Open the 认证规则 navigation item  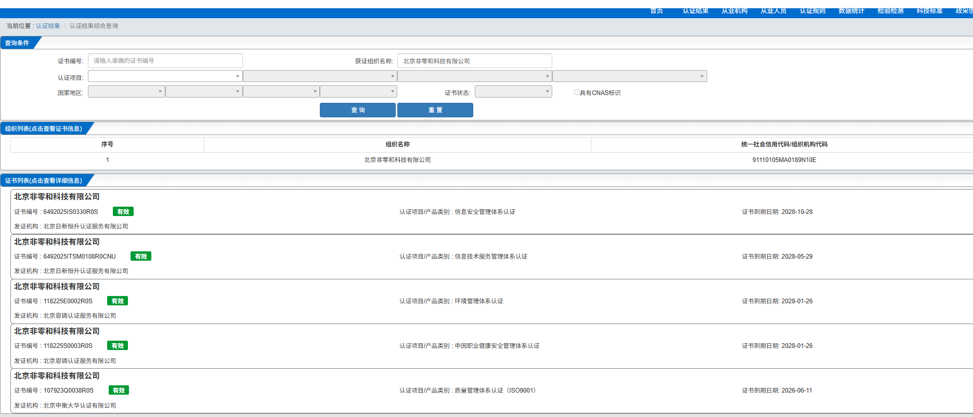pos(812,11)
